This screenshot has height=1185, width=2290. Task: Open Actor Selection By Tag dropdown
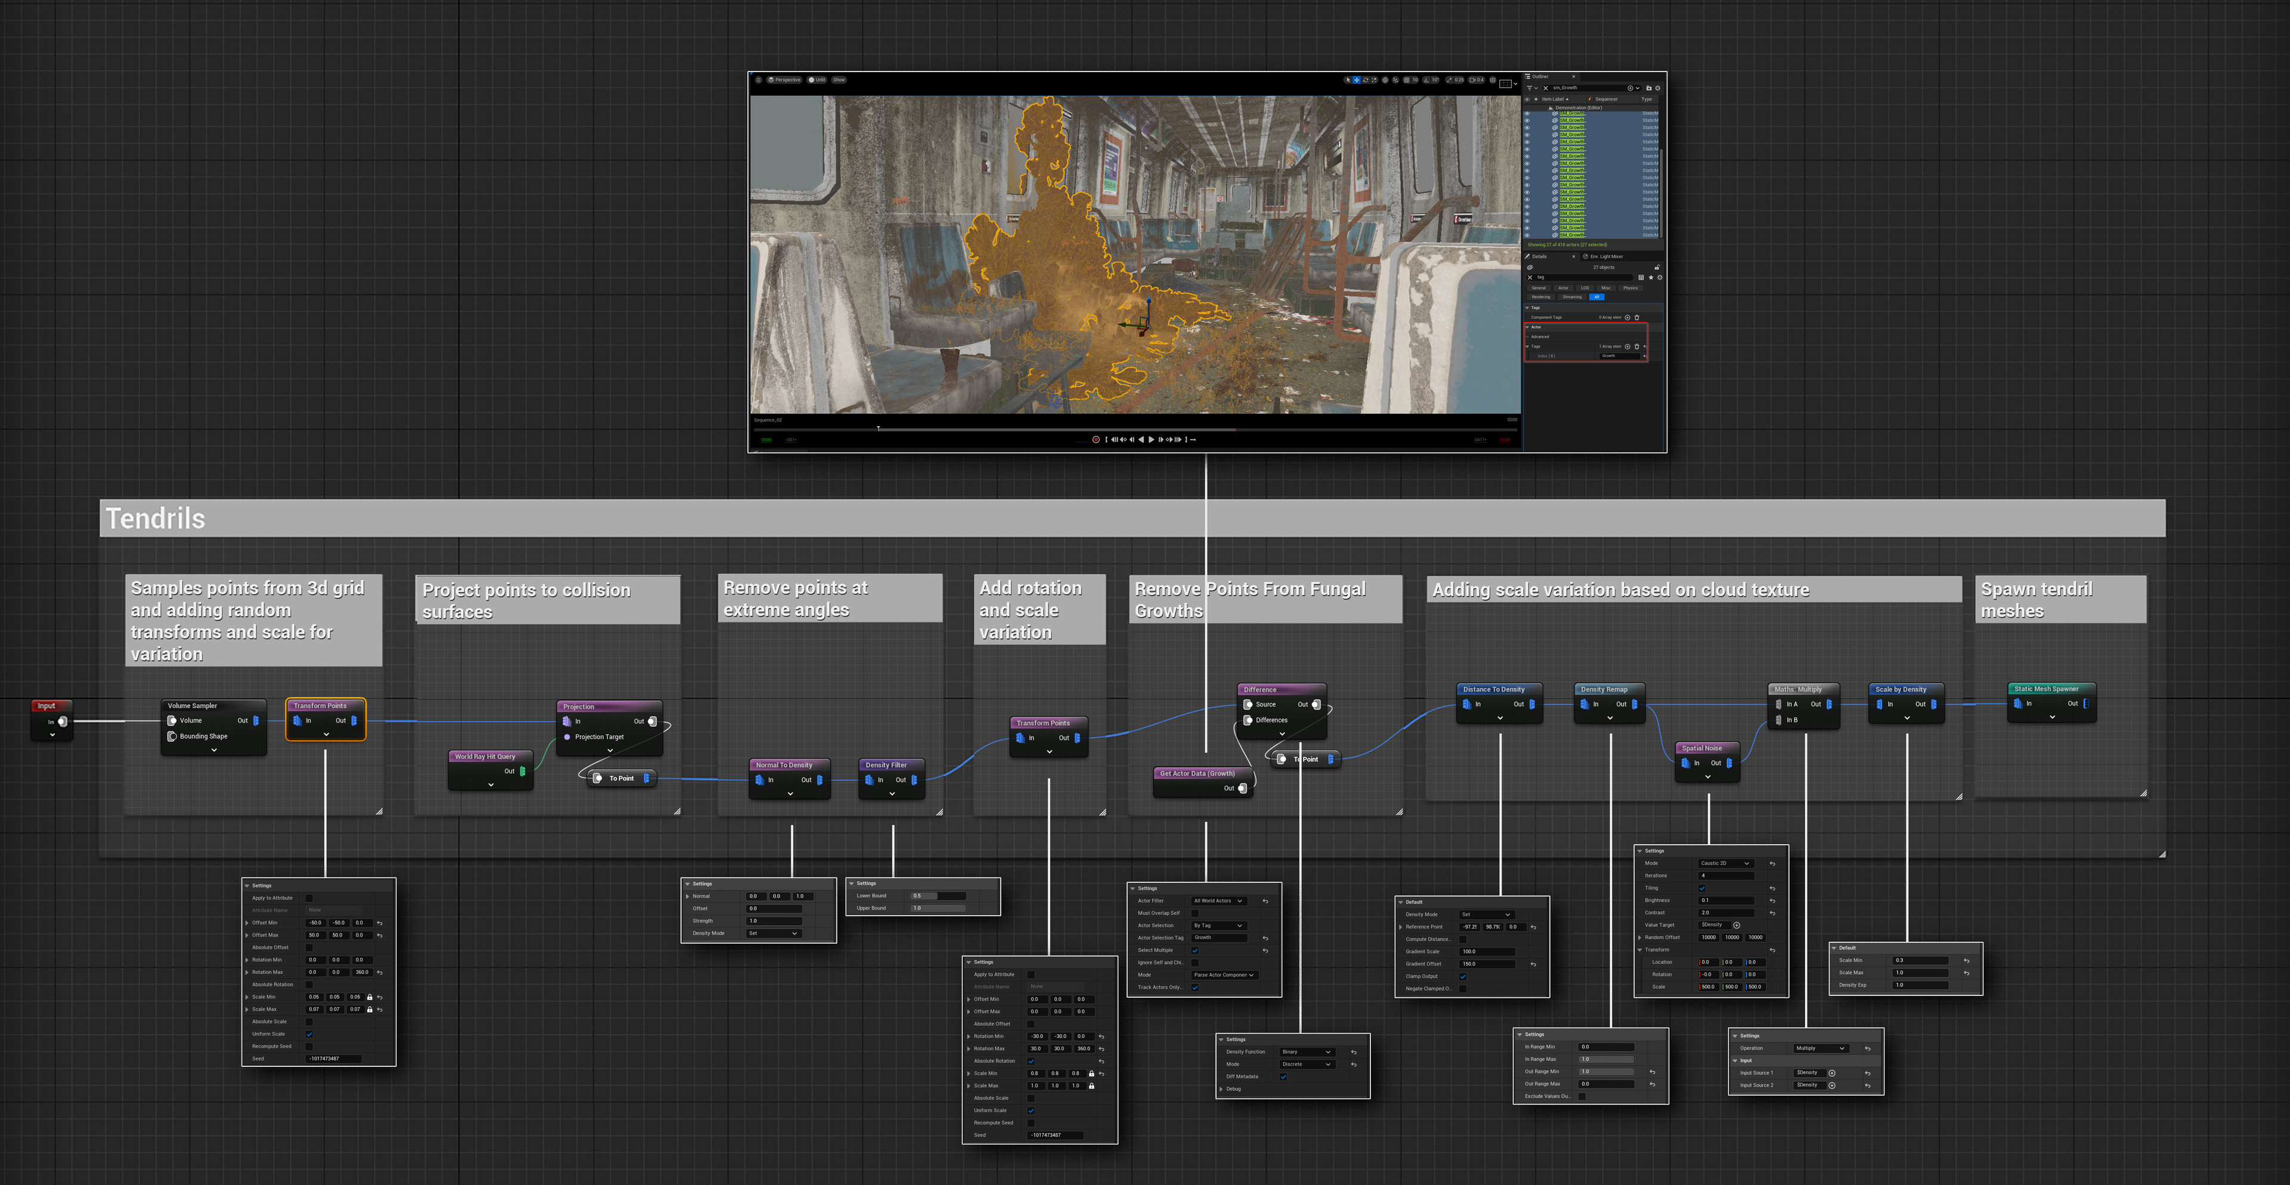point(1219,926)
